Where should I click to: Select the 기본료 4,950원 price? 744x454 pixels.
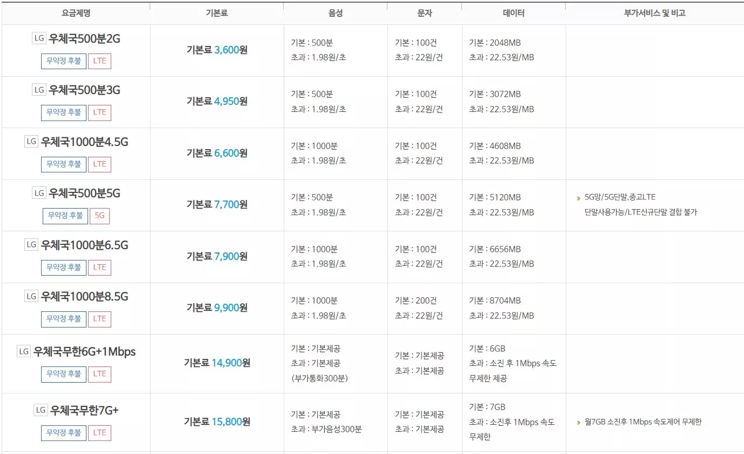(217, 102)
